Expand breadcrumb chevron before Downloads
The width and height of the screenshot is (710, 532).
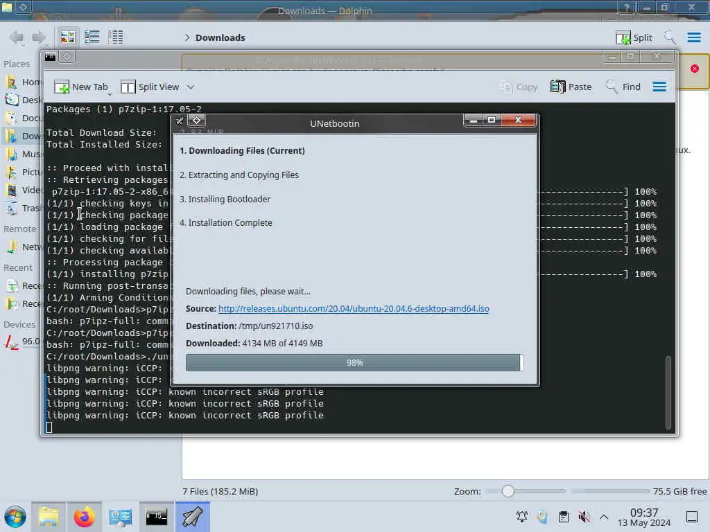(x=187, y=37)
